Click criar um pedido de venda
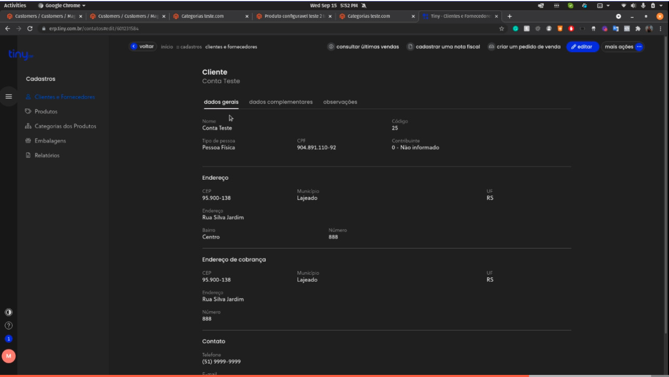The width and height of the screenshot is (669, 377). (524, 47)
